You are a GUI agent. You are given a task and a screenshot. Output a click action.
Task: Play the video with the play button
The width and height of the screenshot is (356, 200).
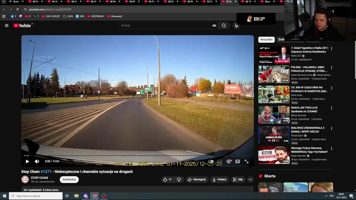pos(27,161)
